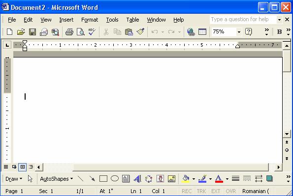Open Print Preview icon

coord(81,32)
